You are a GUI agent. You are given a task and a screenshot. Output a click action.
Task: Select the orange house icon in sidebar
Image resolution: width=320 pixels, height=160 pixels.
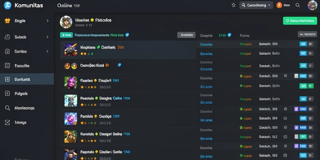7,21
